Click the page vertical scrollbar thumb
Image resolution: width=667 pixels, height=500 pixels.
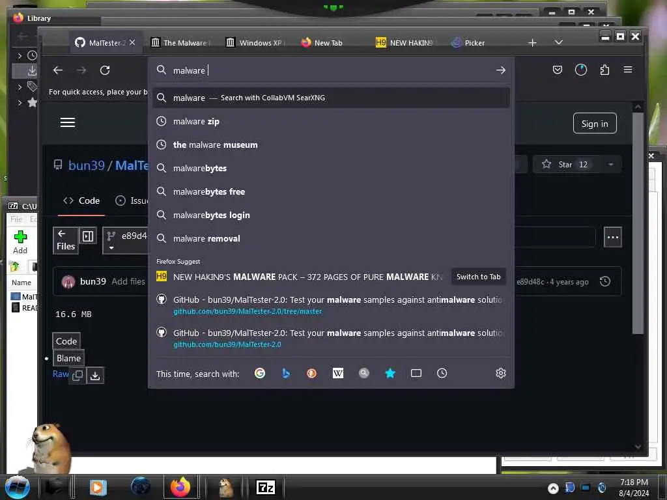click(638, 223)
